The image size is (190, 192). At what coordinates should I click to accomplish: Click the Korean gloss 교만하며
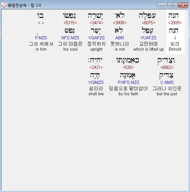(x=148, y=44)
